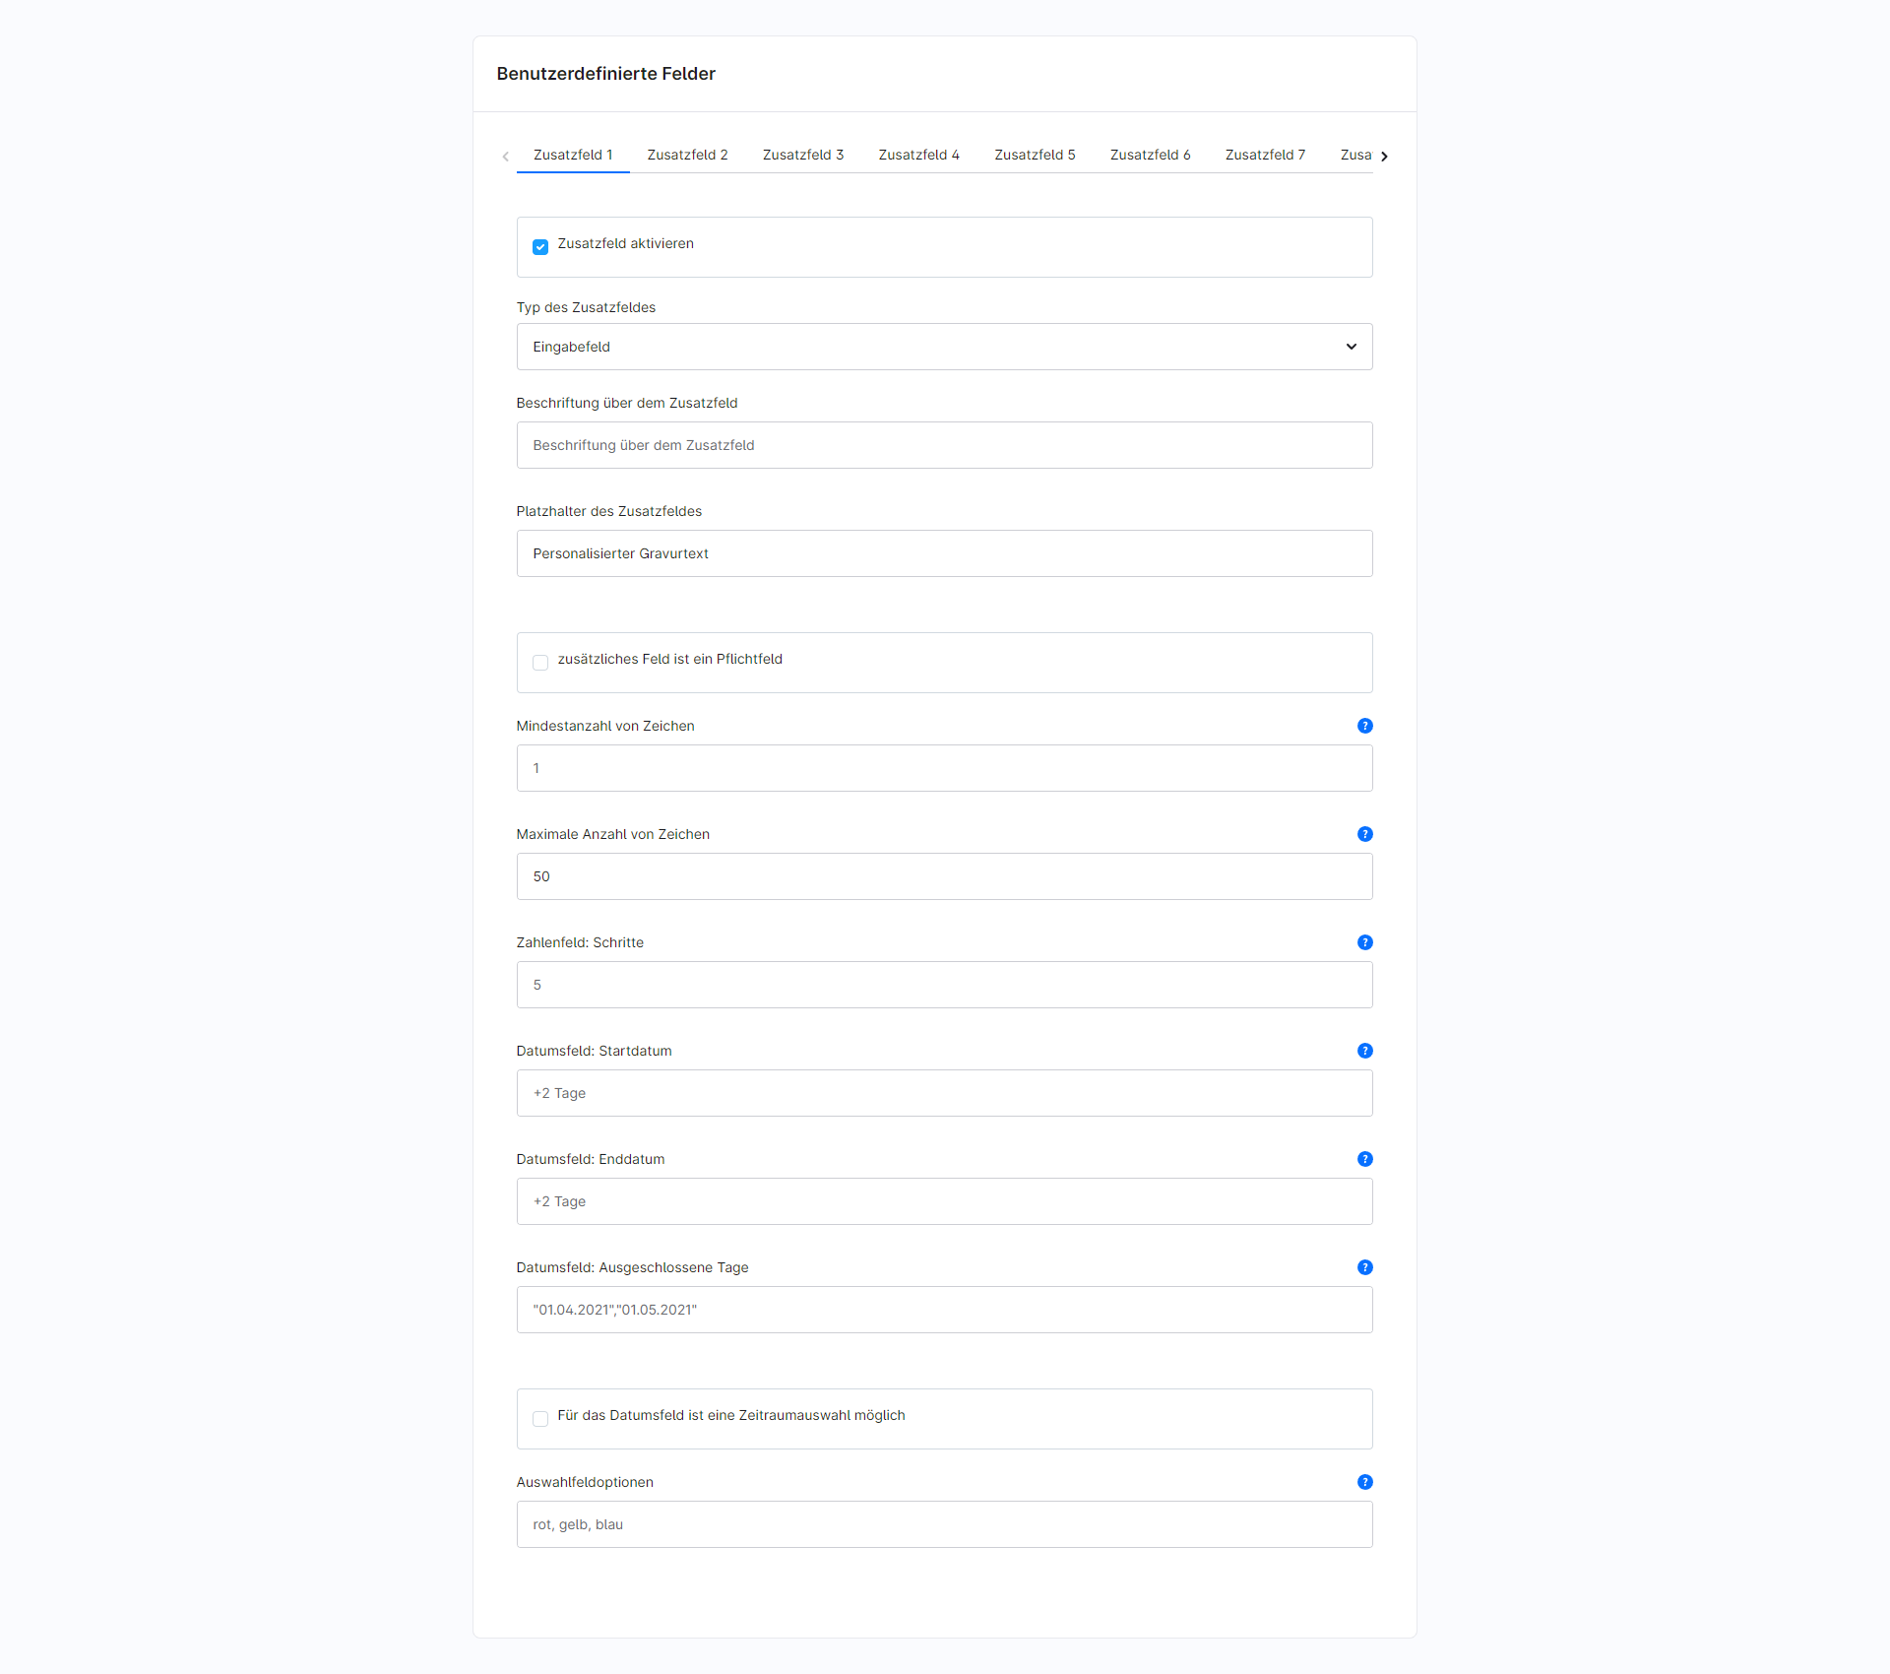Click the Auswahlfeldoptionen text field
The image size is (1890, 1674).
point(944,1524)
